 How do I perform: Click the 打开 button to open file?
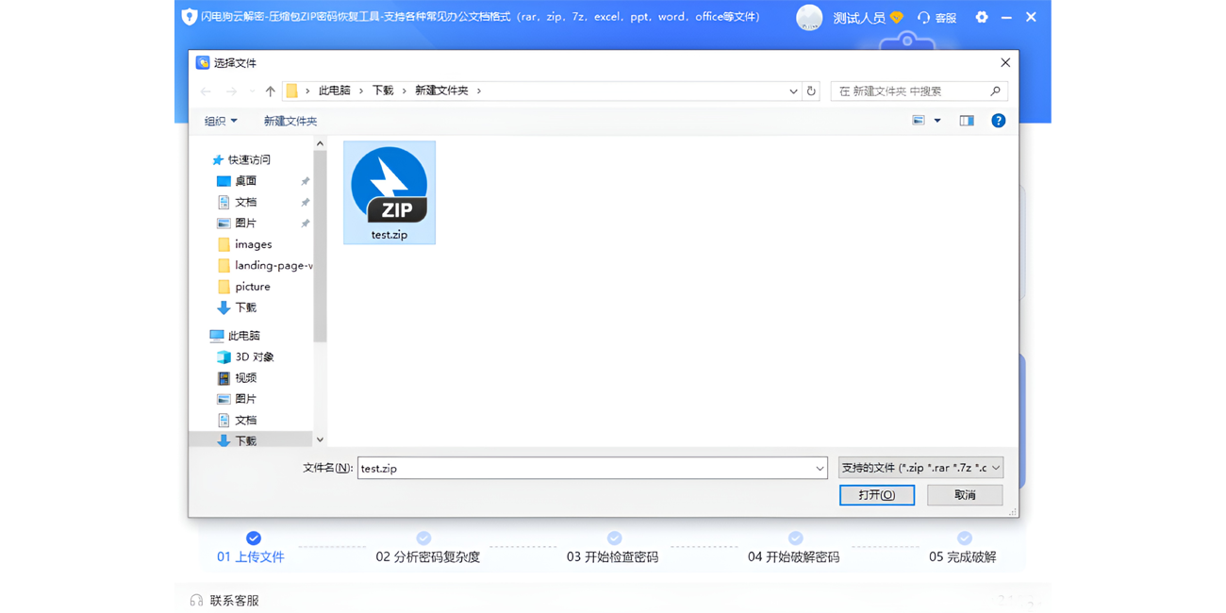(x=876, y=494)
